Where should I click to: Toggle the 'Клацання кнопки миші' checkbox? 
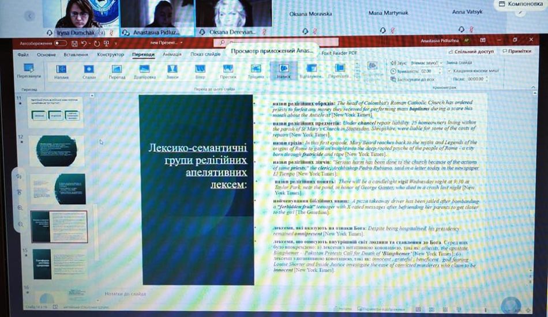click(450, 70)
